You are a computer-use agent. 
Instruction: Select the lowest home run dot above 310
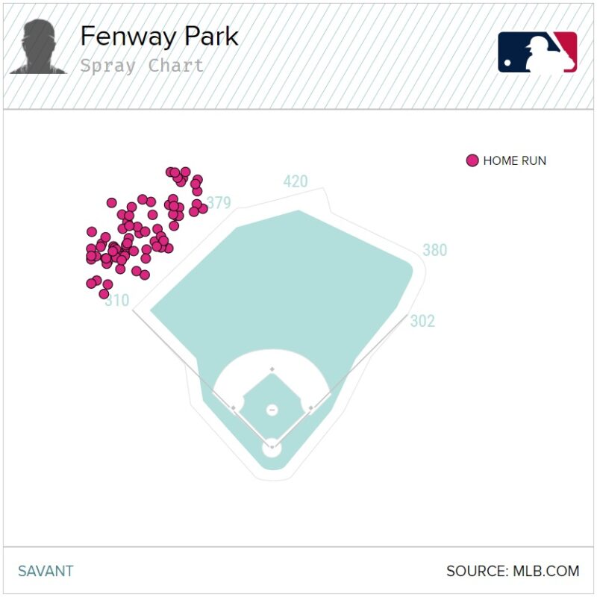click(x=104, y=293)
